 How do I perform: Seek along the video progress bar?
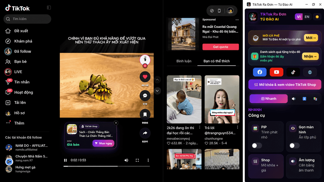coord(107,166)
